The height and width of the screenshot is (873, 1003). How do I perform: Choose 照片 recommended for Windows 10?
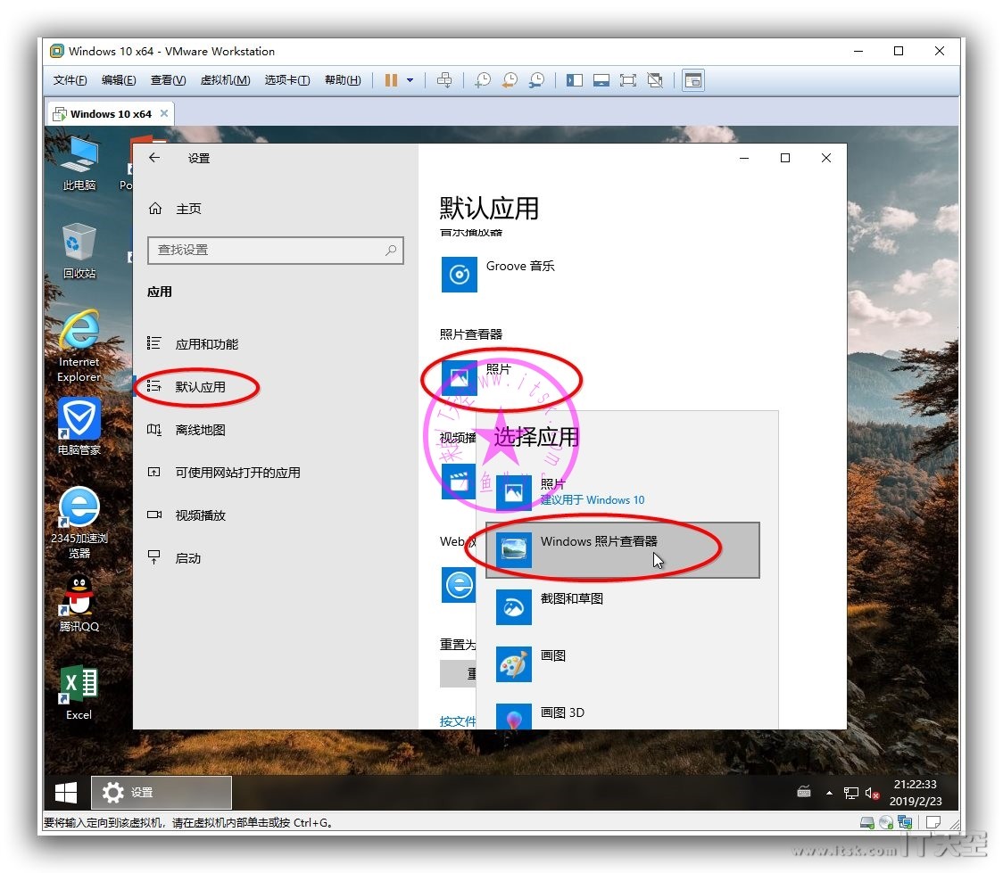622,492
